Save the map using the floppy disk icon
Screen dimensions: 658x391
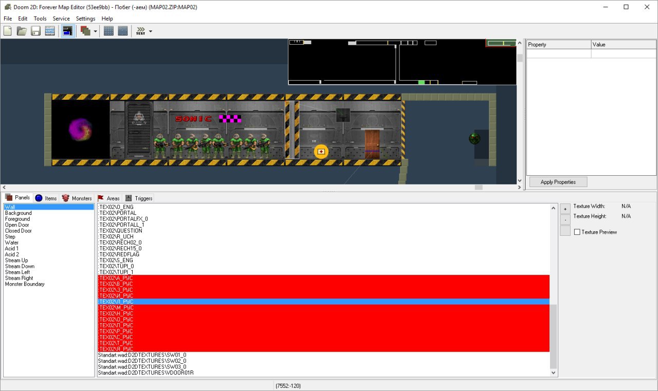36,31
